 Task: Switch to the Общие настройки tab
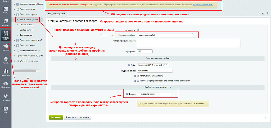tap(56, 13)
